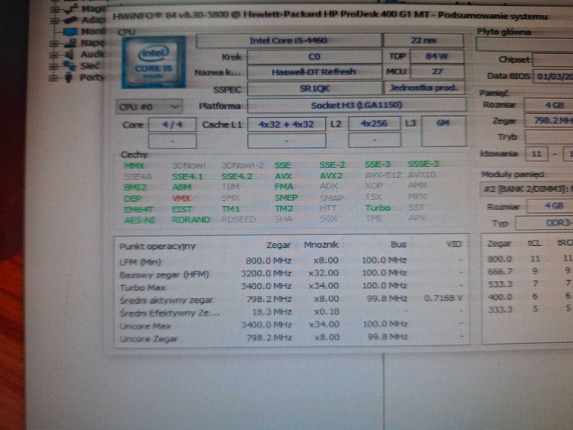Viewport: 573px width, 430px height.
Task: Click the C0 stepping value
Action: 314,57
